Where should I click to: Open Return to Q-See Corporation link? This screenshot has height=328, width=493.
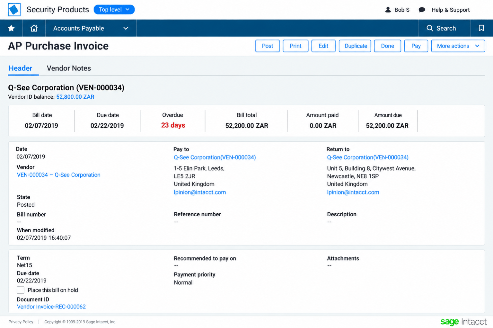pyautogui.click(x=368, y=157)
